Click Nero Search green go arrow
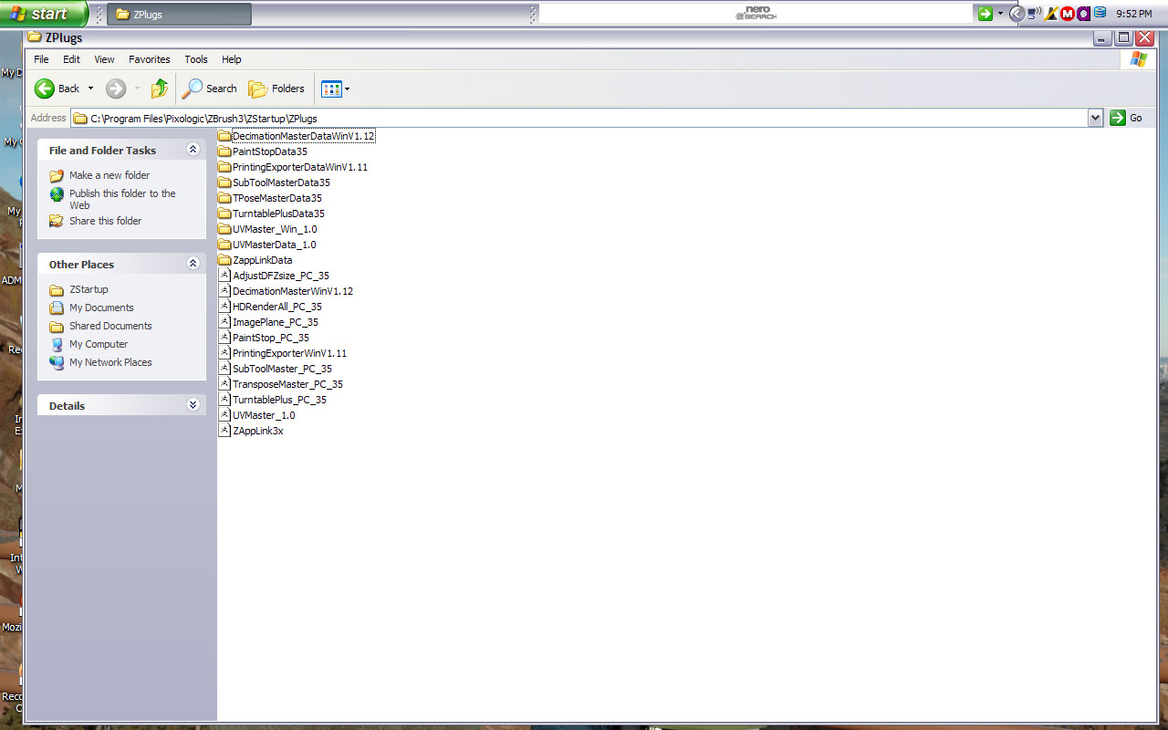Viewport: 1168px width, 730px height. (985, 14)
